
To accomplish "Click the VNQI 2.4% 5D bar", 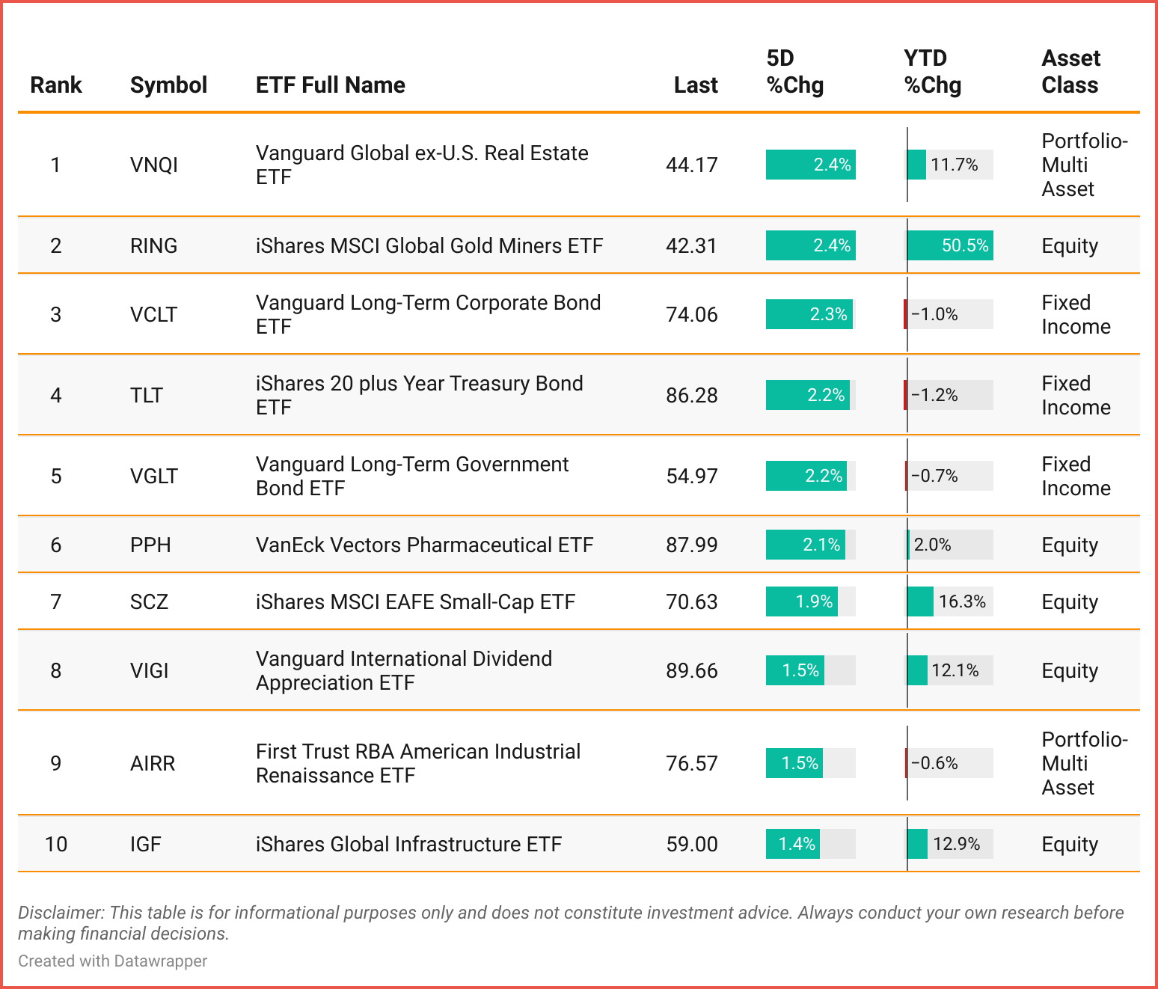I will 810,165.
